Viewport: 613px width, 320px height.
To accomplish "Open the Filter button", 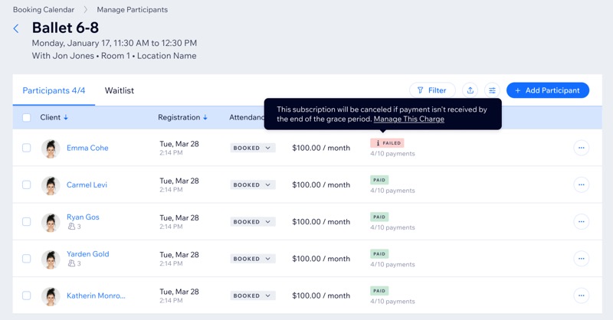I will (432, 90).
